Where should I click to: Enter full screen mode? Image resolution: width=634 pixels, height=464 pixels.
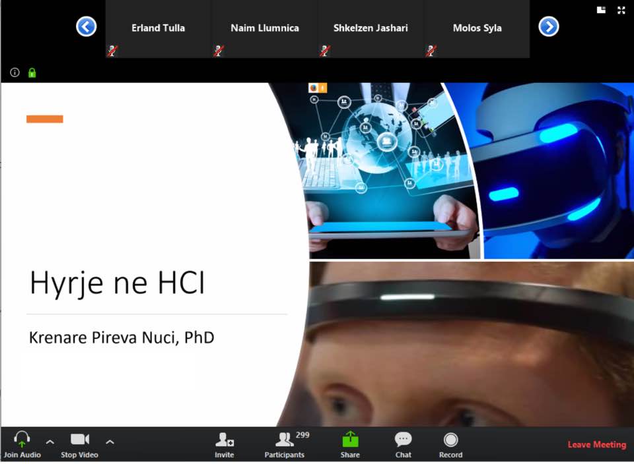(x=621, y=10)
